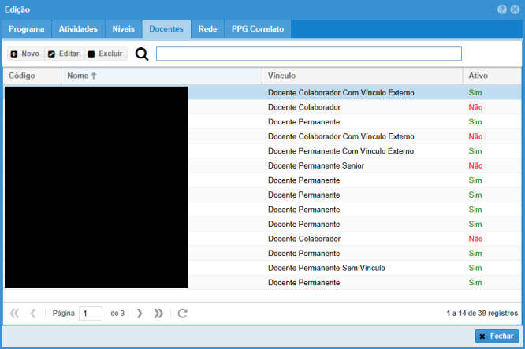
Task: Go to the next page arrow
Action: 140,313
